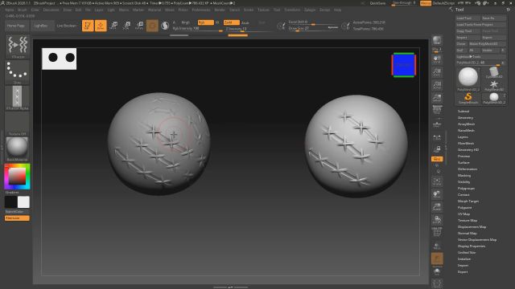Toggle Live Boolean rendering
The image size is (515, 289).
[x=66, y=26]
